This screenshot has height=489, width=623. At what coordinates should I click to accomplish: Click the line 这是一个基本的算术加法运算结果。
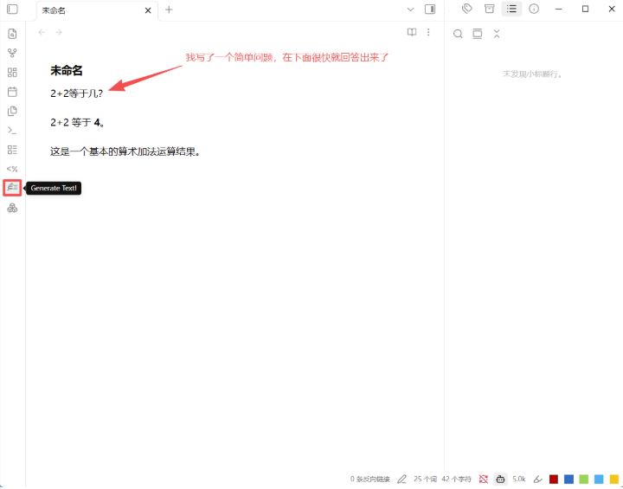[125, 151]
